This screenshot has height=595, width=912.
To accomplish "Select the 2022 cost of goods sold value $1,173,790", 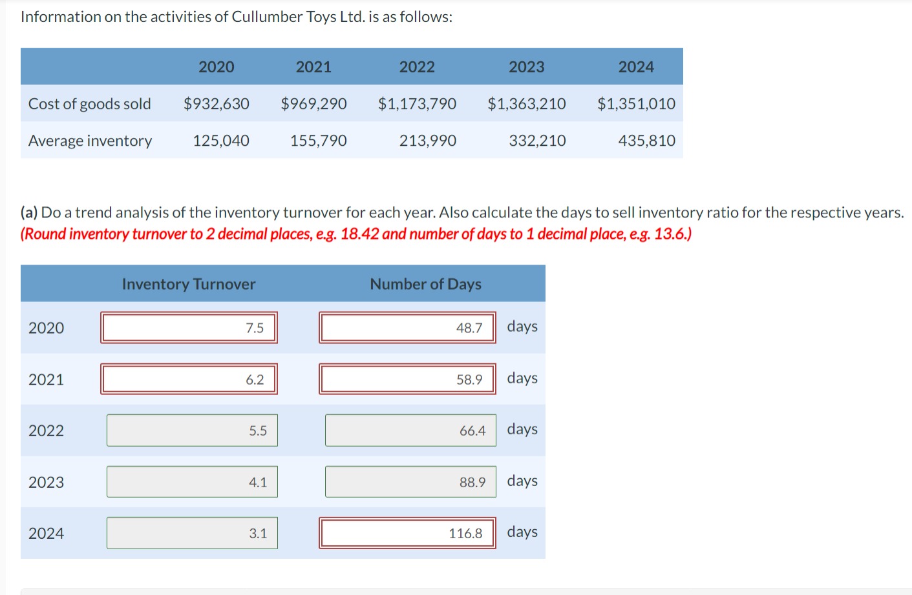I will point(417,104).
